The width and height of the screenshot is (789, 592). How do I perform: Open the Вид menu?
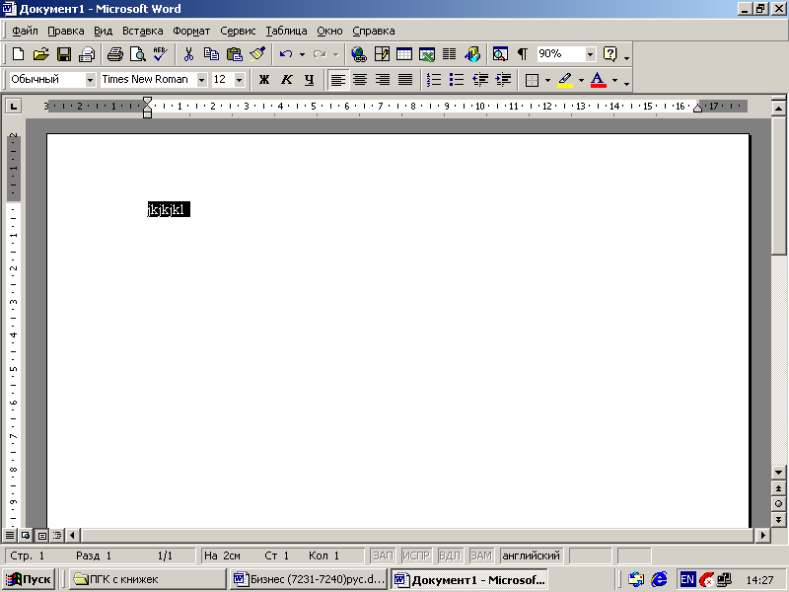click(104, 31)
